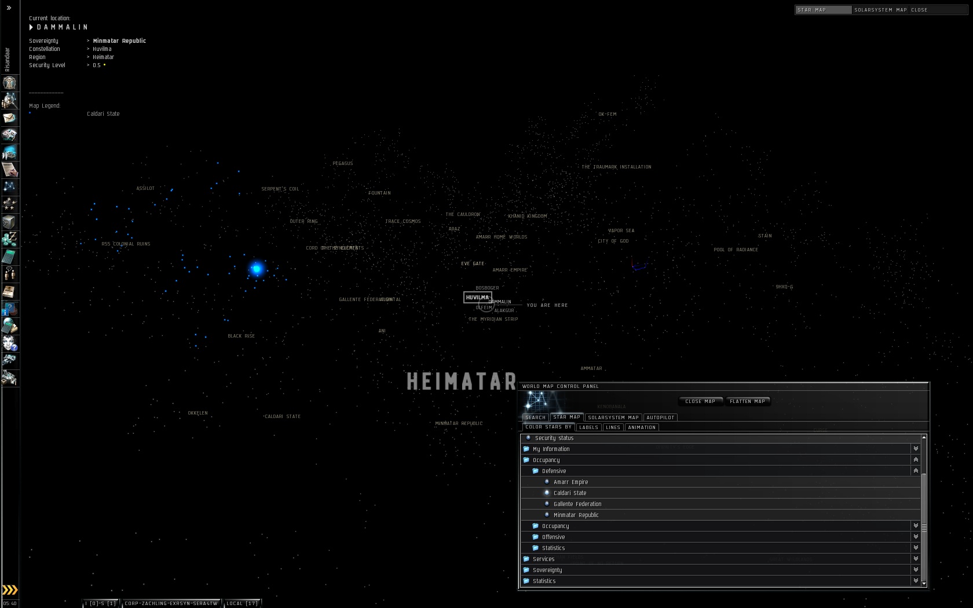Viewport: 973px width, 608px height.
Task: Click the Flatten Map button
Action: 747,401
